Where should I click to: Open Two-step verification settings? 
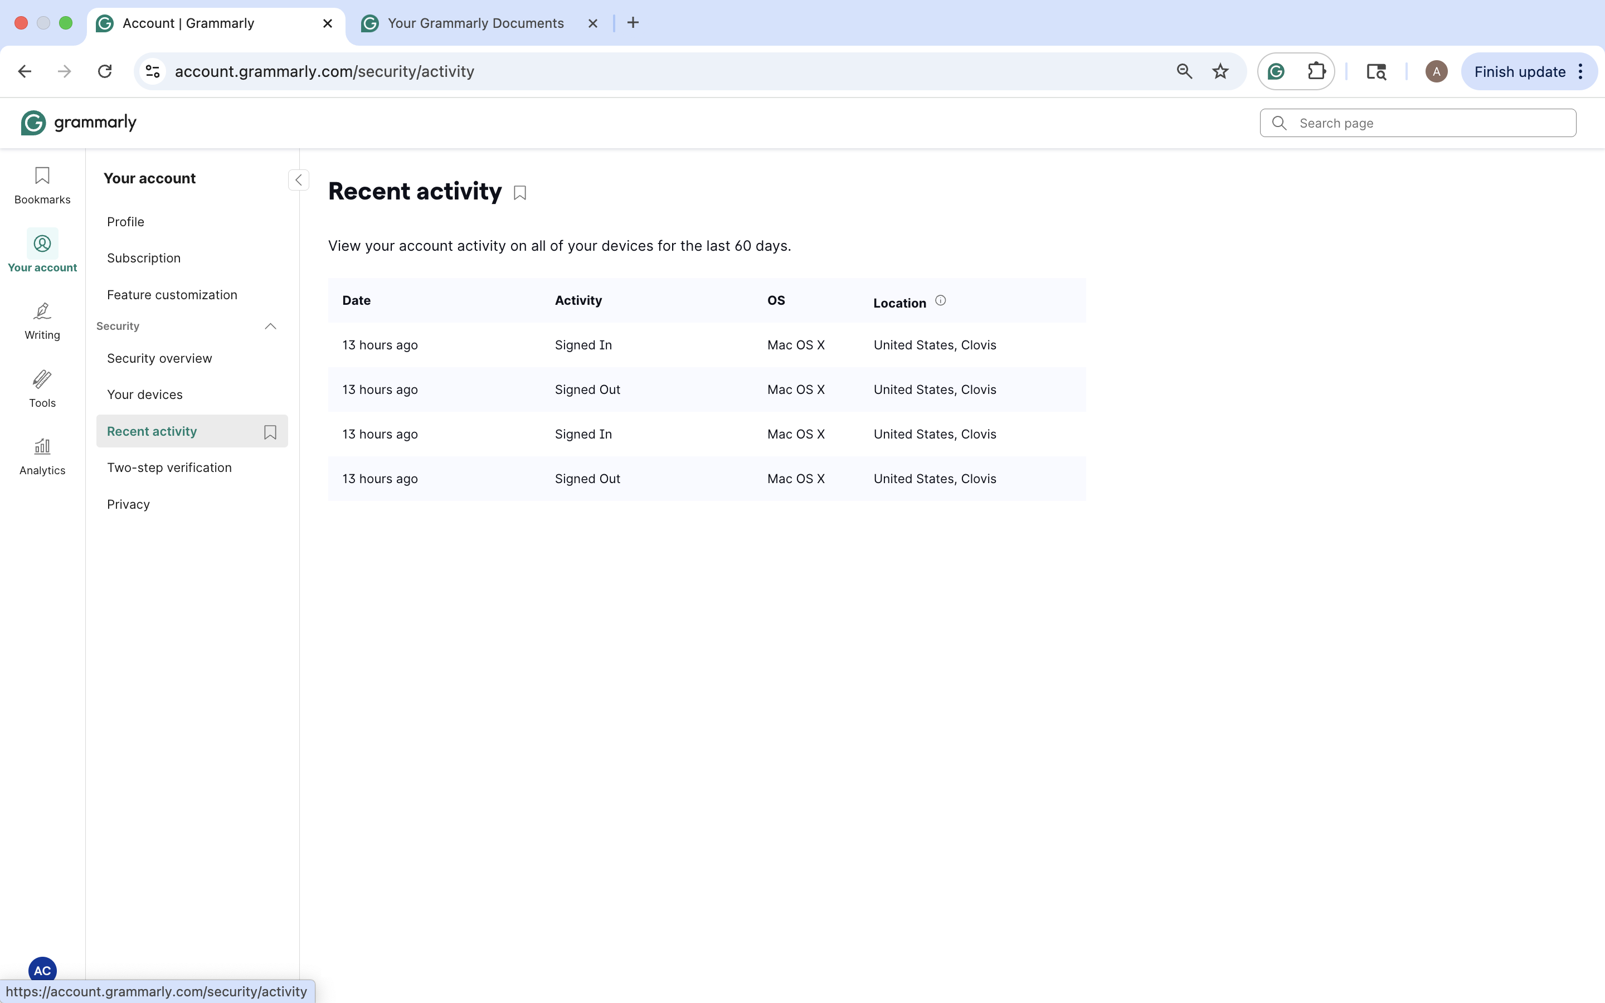(169, 467)
